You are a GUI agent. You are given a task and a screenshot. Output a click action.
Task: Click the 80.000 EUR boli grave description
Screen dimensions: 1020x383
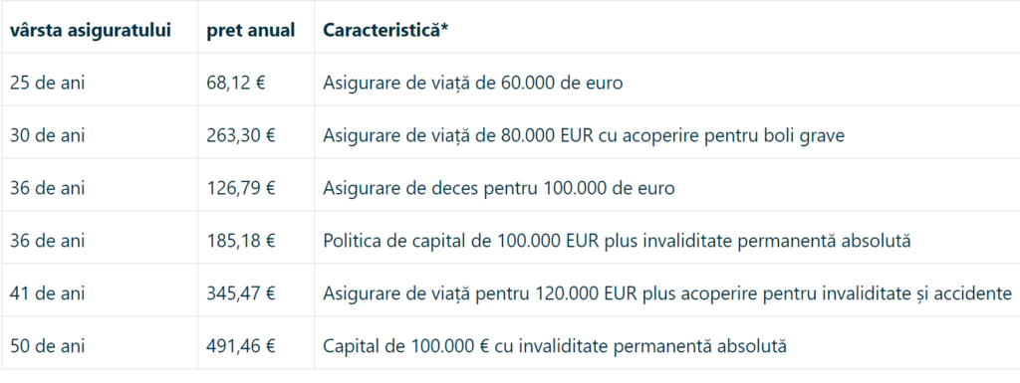click(x=584, y=135)
